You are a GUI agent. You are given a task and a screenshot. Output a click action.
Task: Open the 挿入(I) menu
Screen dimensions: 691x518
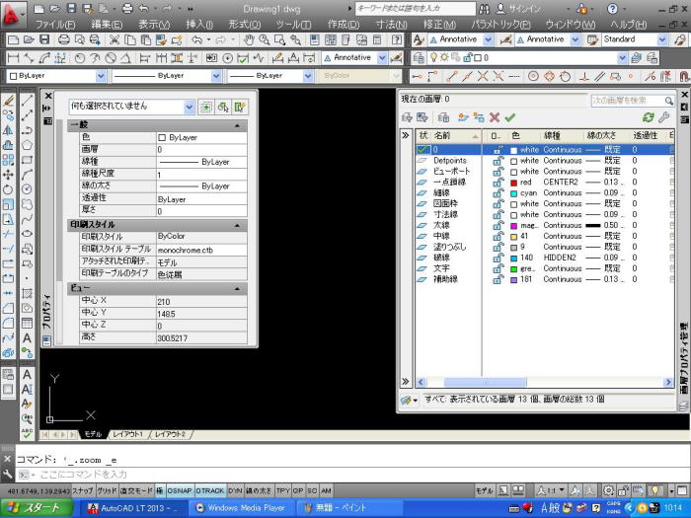click(199, 25)
